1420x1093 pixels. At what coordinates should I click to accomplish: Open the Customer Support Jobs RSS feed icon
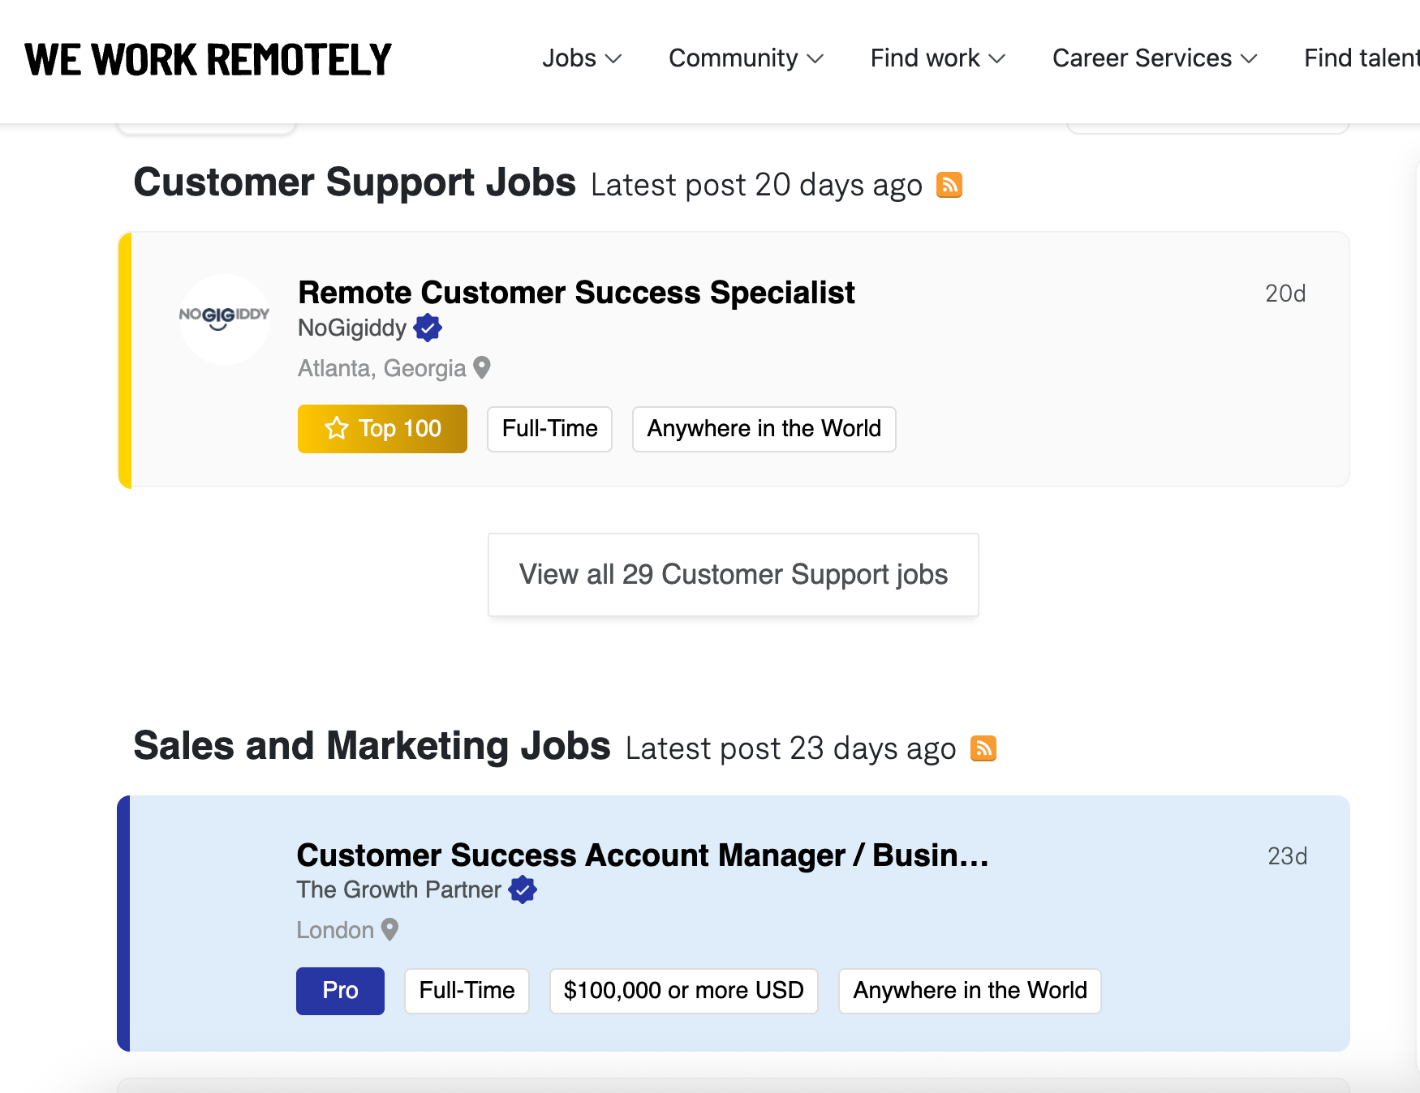[949, 185]
